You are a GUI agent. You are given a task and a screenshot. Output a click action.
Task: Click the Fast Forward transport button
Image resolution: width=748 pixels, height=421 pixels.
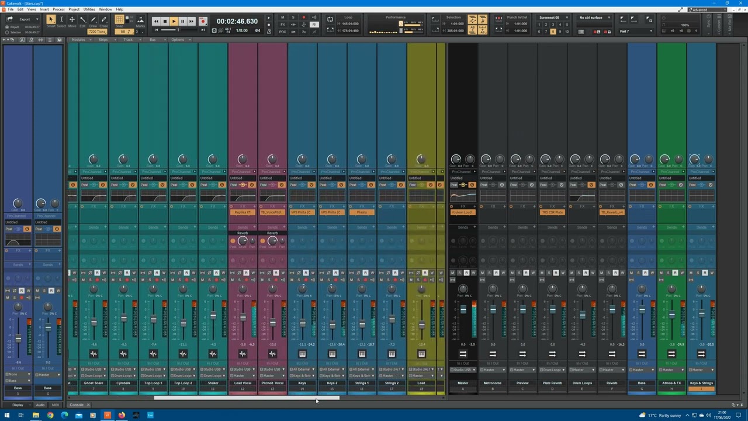pos(191,21)
